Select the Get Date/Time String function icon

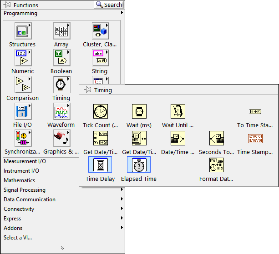pos(100,138)
